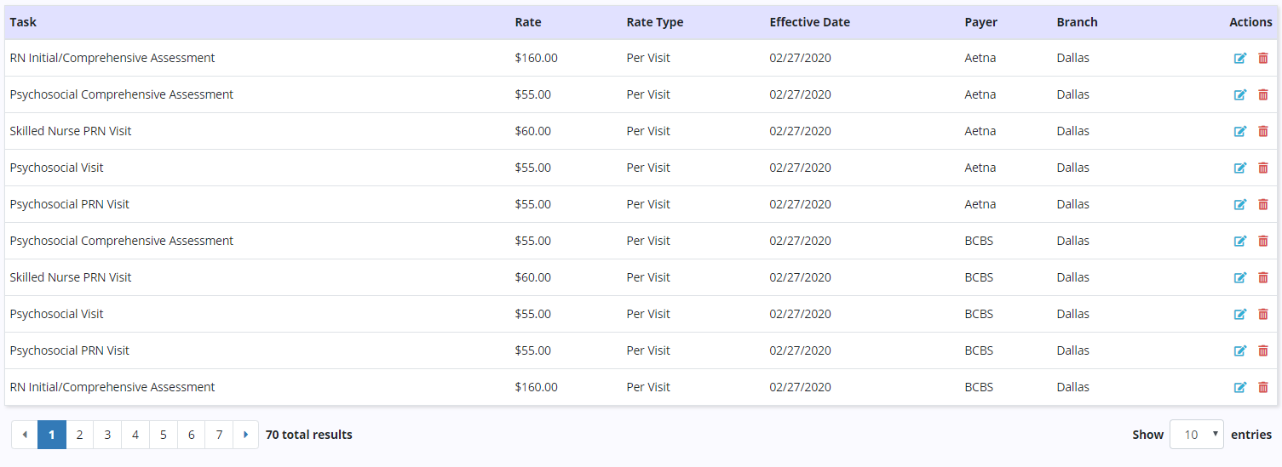Delete the BCBS Psychosocial Comprehensive Assessment row
This screenshot has height=467, width=1282.
coord(1263,242)
